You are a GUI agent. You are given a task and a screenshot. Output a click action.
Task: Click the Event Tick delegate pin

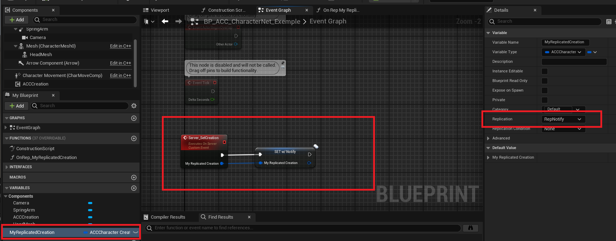(x=215, y=83)
